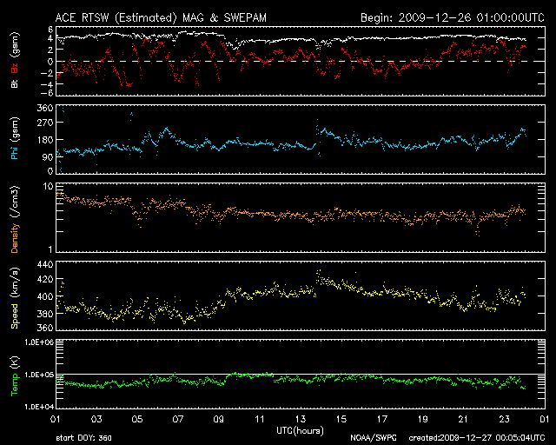Click the '09' hour label on time axis
The width and height of the screenshot is (556, 445).
tap(219, 419)
